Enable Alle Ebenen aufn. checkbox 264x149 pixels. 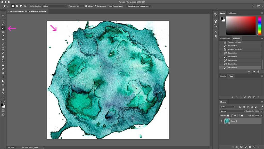(108, 6)
